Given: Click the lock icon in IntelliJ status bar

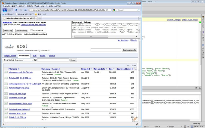Looking at the screenshot, I should coord(182,126).
